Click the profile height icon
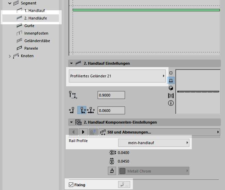225x190 pixels. pos(112,161)
